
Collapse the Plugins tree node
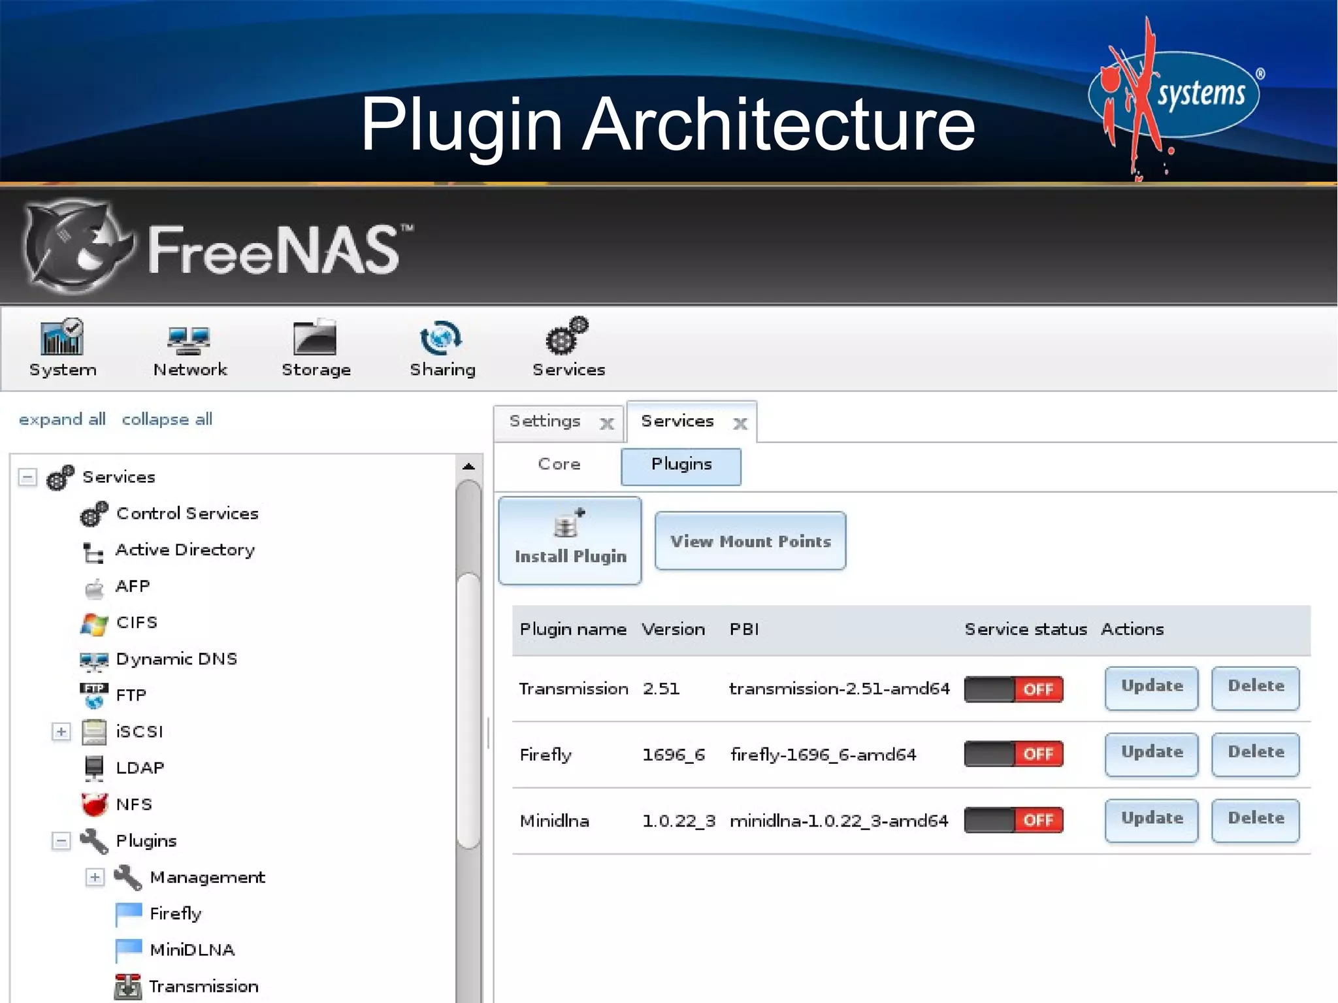(61, 841)
